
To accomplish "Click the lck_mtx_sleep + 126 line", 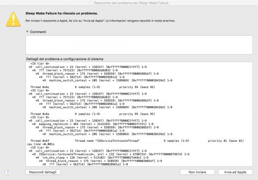I will point(92,158).
